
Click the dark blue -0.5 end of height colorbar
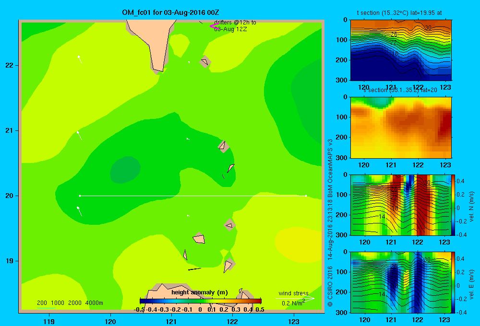point(143,301)
